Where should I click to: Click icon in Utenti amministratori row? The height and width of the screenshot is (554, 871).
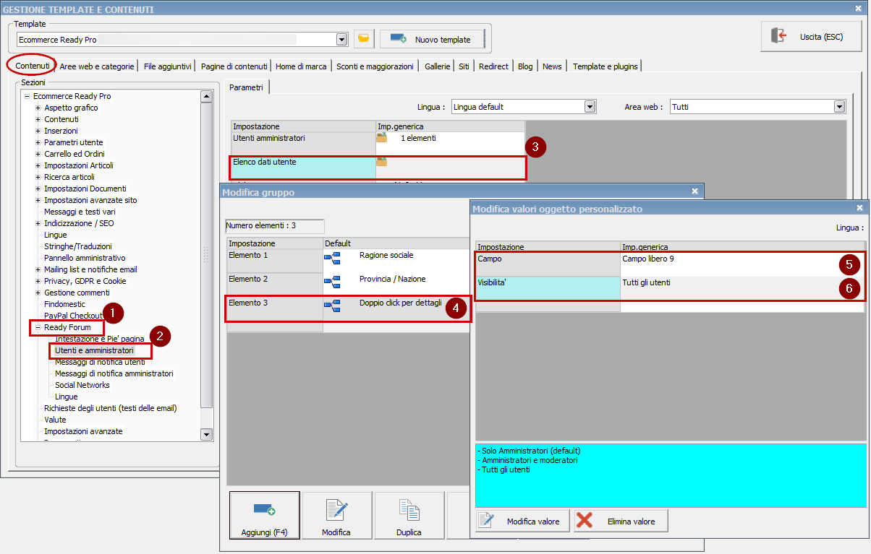(381, 137)
